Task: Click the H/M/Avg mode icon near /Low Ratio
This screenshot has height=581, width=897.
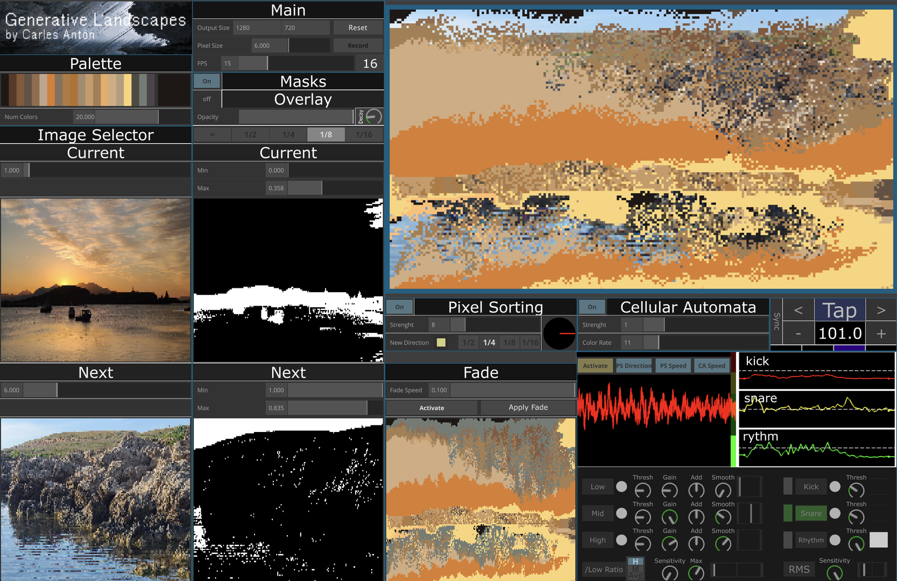Action: [x=635, y=568]
